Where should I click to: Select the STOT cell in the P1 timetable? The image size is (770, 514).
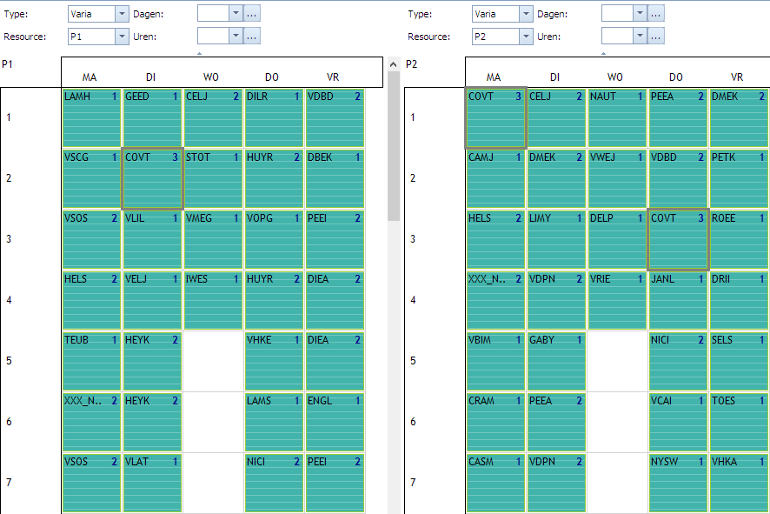[x=213, y=179]
